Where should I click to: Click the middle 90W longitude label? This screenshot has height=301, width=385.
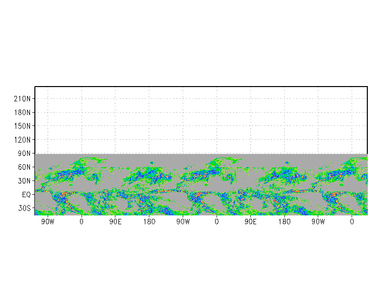pyautogui.click(x=183, y=222)
